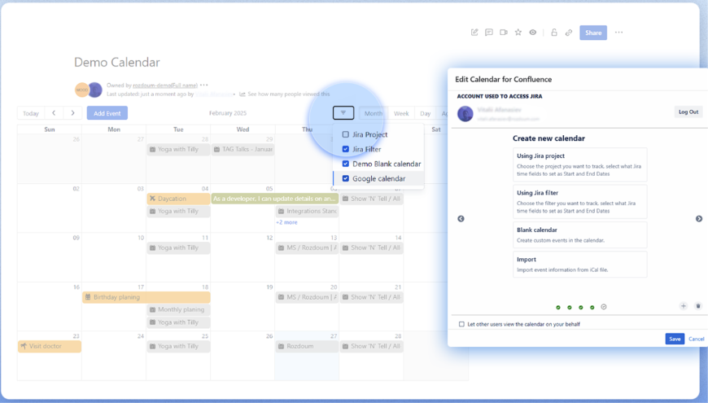Select the Using Jira filter option
Image resolution: width=708 pixels, height=403 pixels.
pyautogui.click(x=579, y=202)
